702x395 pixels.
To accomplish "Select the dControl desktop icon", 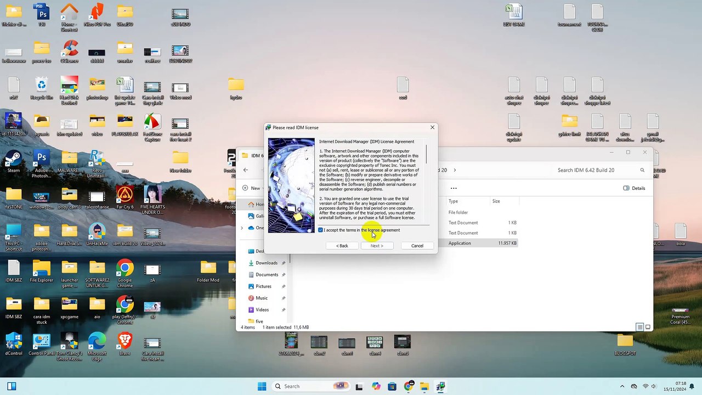I will (14, 344).
